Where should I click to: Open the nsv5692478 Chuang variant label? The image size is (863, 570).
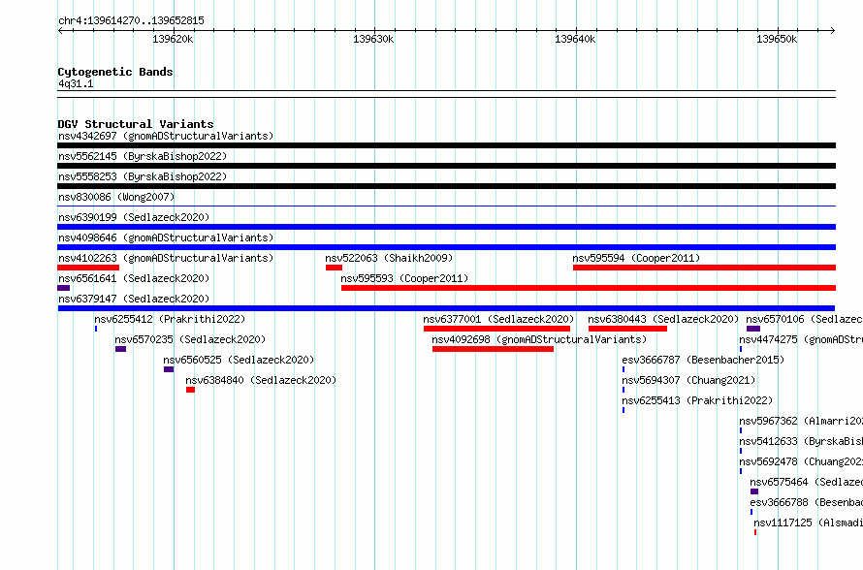pyautogui.click(x=801, y=461)
